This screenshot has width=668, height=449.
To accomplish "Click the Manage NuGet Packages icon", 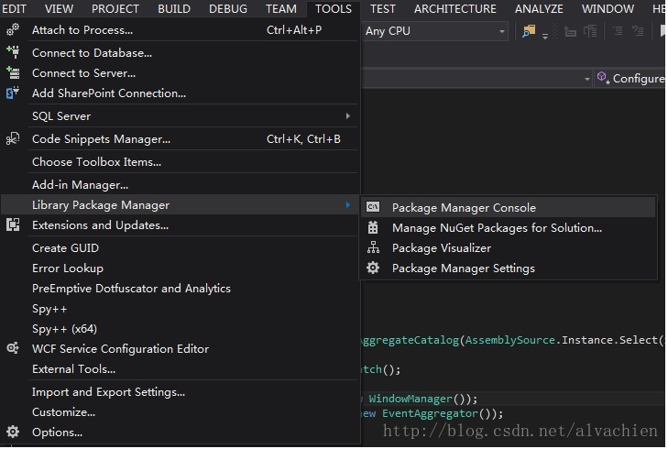I will coord(373,227).
